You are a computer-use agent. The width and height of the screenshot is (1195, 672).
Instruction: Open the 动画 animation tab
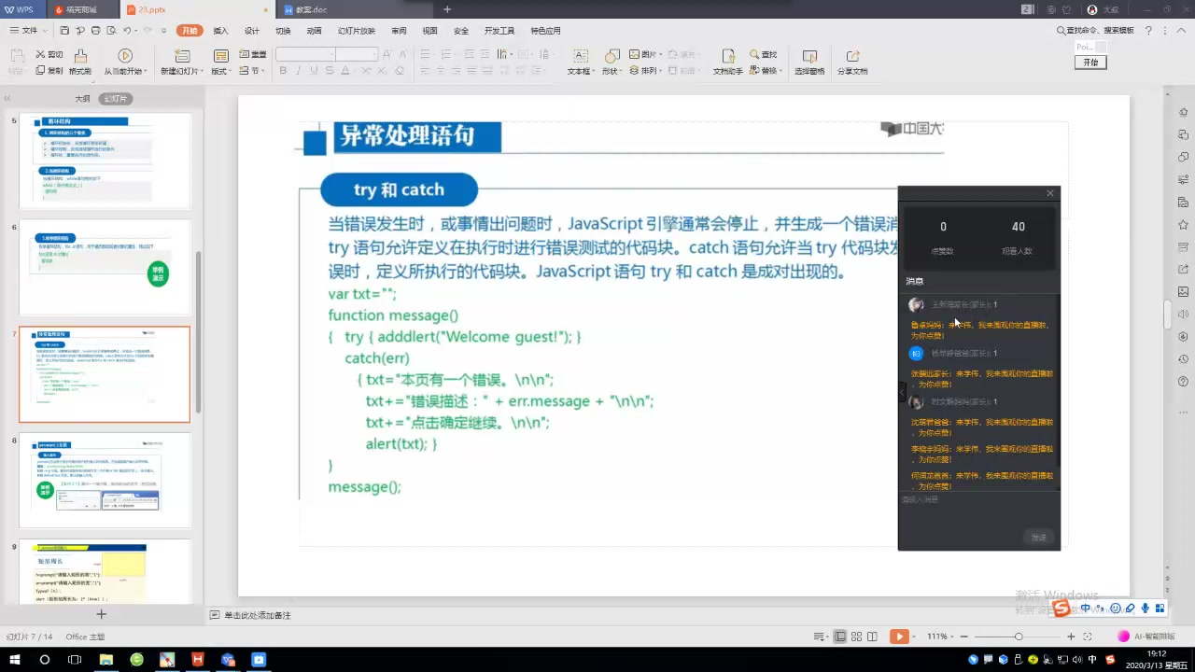pyautogui.click(x=314, y=31)
